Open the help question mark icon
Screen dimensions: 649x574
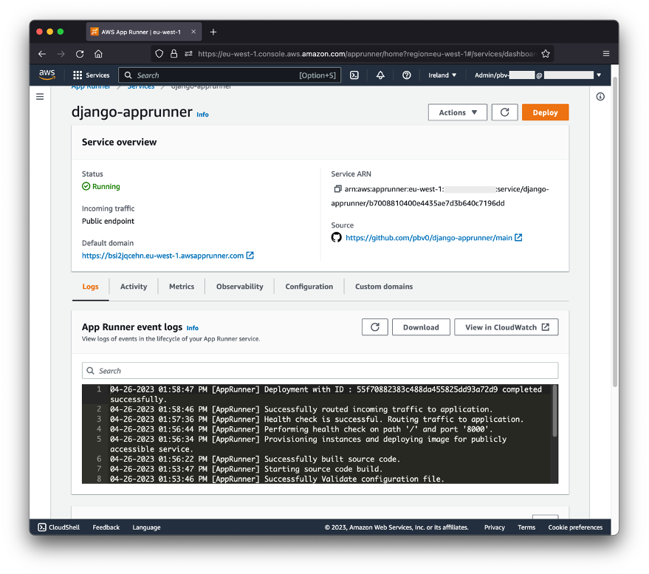tap(407, 75)
